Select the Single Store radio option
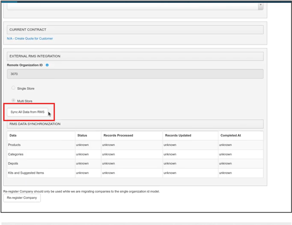The width and height of the screenshot is (292, 225). coord(14,89)
